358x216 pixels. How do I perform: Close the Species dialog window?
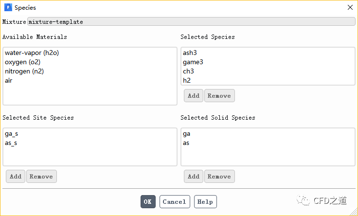[350, 8]
